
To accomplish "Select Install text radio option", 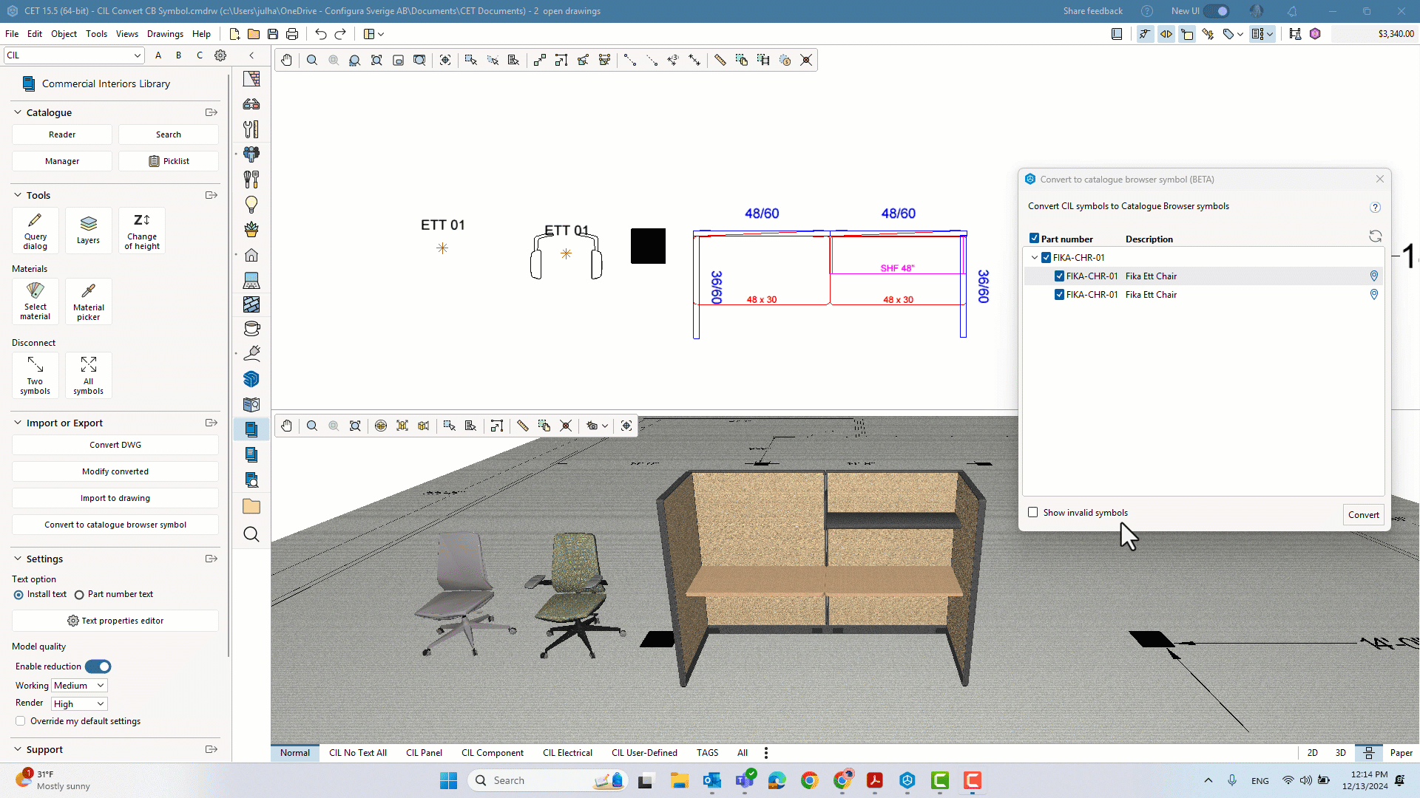I will [18, 595].
